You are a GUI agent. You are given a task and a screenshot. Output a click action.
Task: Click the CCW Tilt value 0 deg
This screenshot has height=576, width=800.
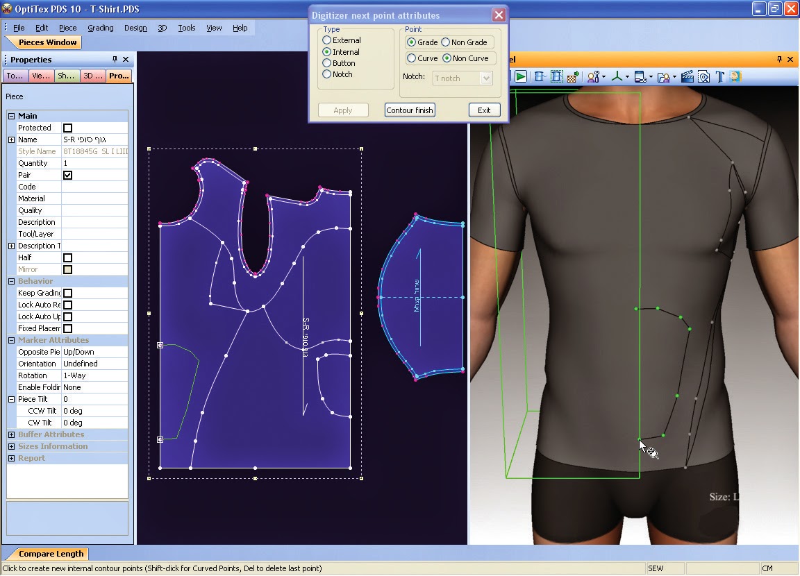click(x=94, y=411)
